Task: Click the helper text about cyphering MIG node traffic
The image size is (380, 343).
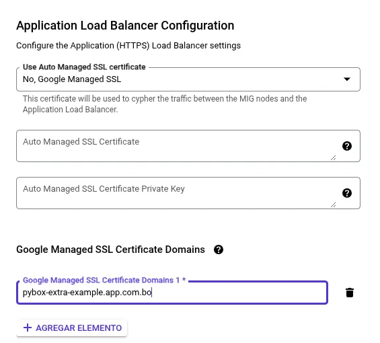Action: [x=165, y=104]
